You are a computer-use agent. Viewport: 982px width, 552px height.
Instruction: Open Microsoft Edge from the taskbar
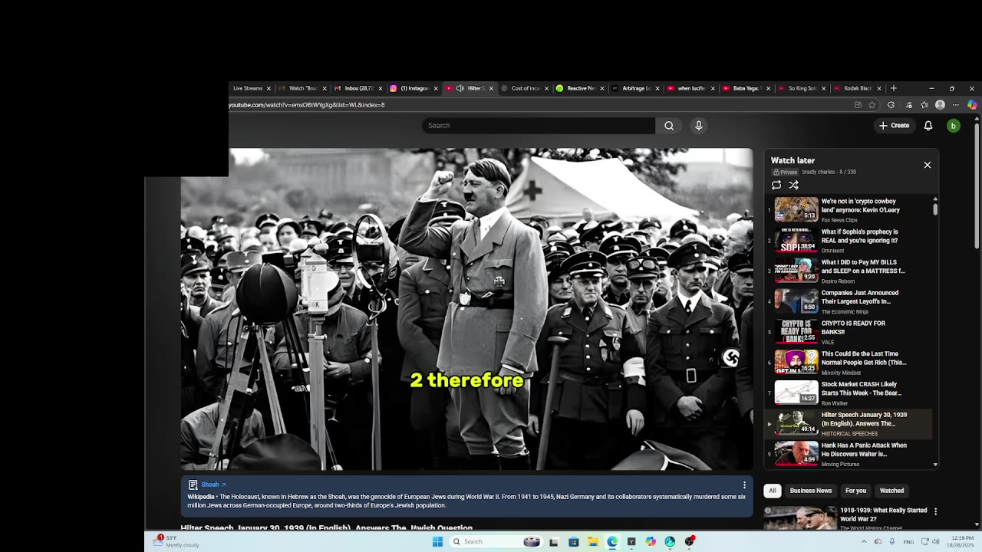pyautogui.click(x=612, y=542)
